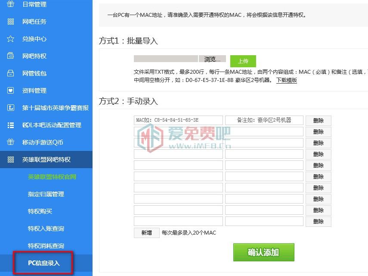The width and height of the screenshot is (368, 276).
Task: Click the wallet icon beside 网管钱包
Action: click(x=11, y=73)
